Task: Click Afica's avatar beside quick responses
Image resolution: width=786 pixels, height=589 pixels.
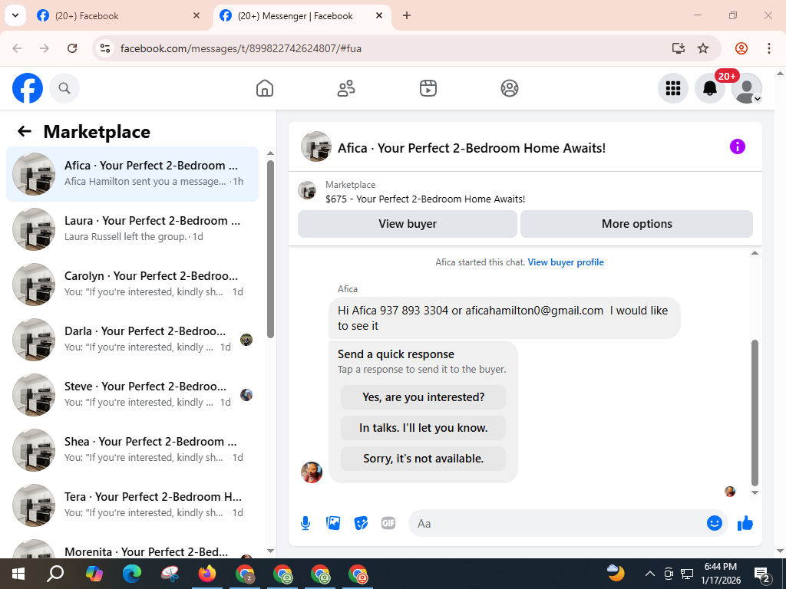Action: [x=312, y=472]
